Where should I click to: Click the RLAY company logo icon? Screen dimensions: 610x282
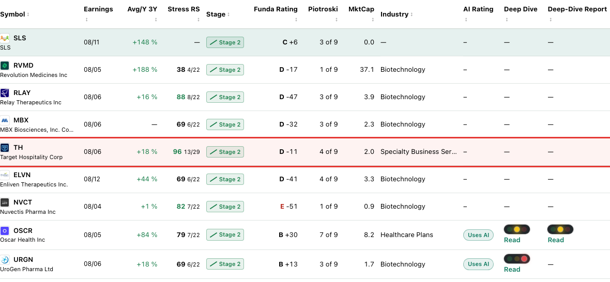click(x=5, y=93)
